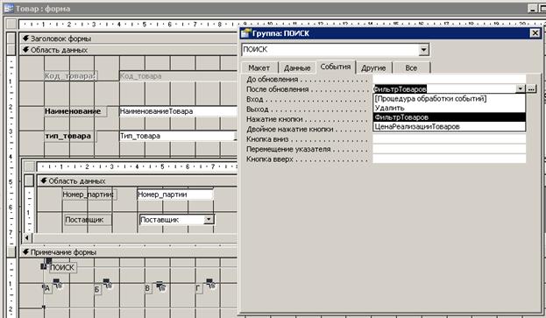The image size is (546, 318).
Task: Click the Номер_партии text box
Action: (x=174, y=194)
